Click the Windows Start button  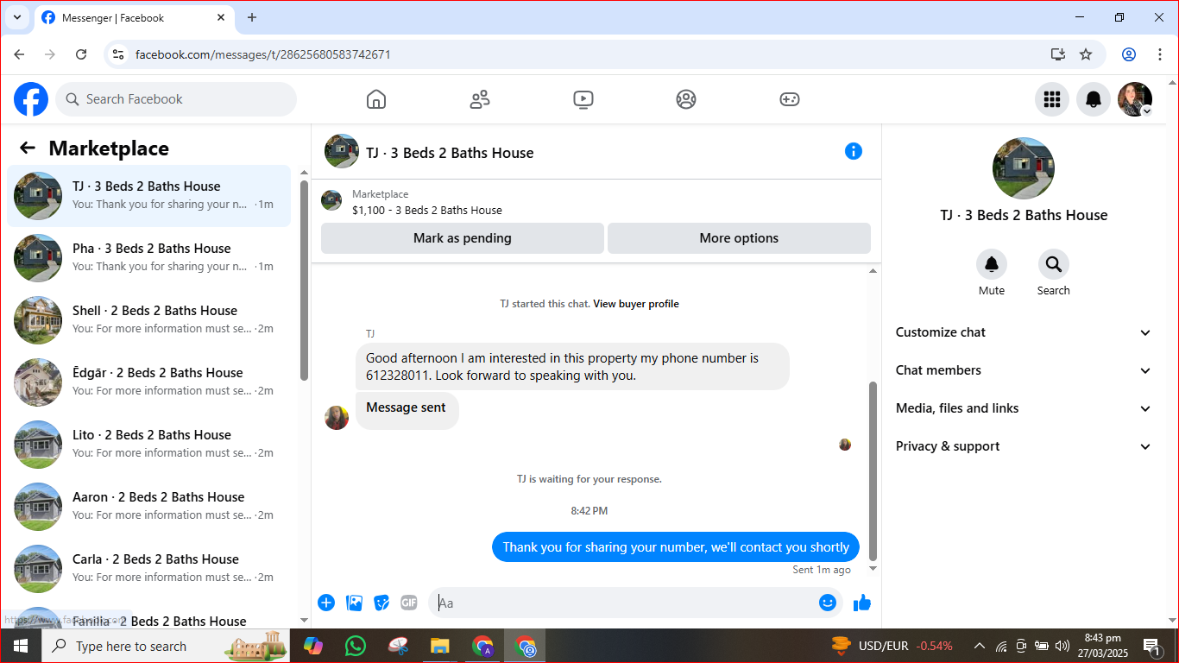(21, 646)
